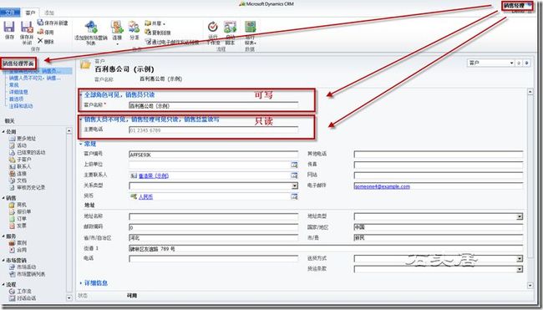The height and width of the screenshot is (310, 543).
Task: Click the Copy a Link (复制链接) icon
Action: click(148, 33)
